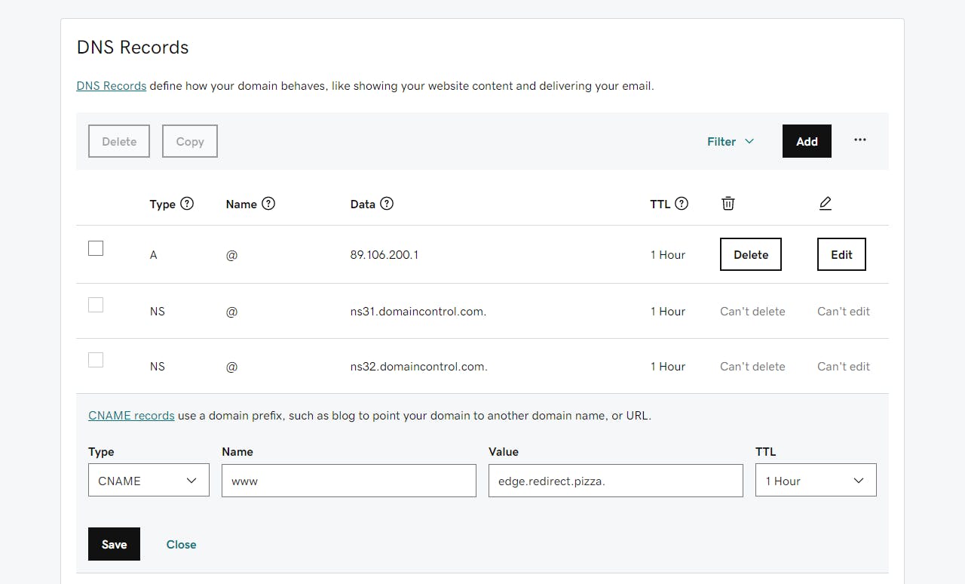Click the Value field with edge.redirect.pizza.
Screen dimensions: 965x584
(615, 481)
